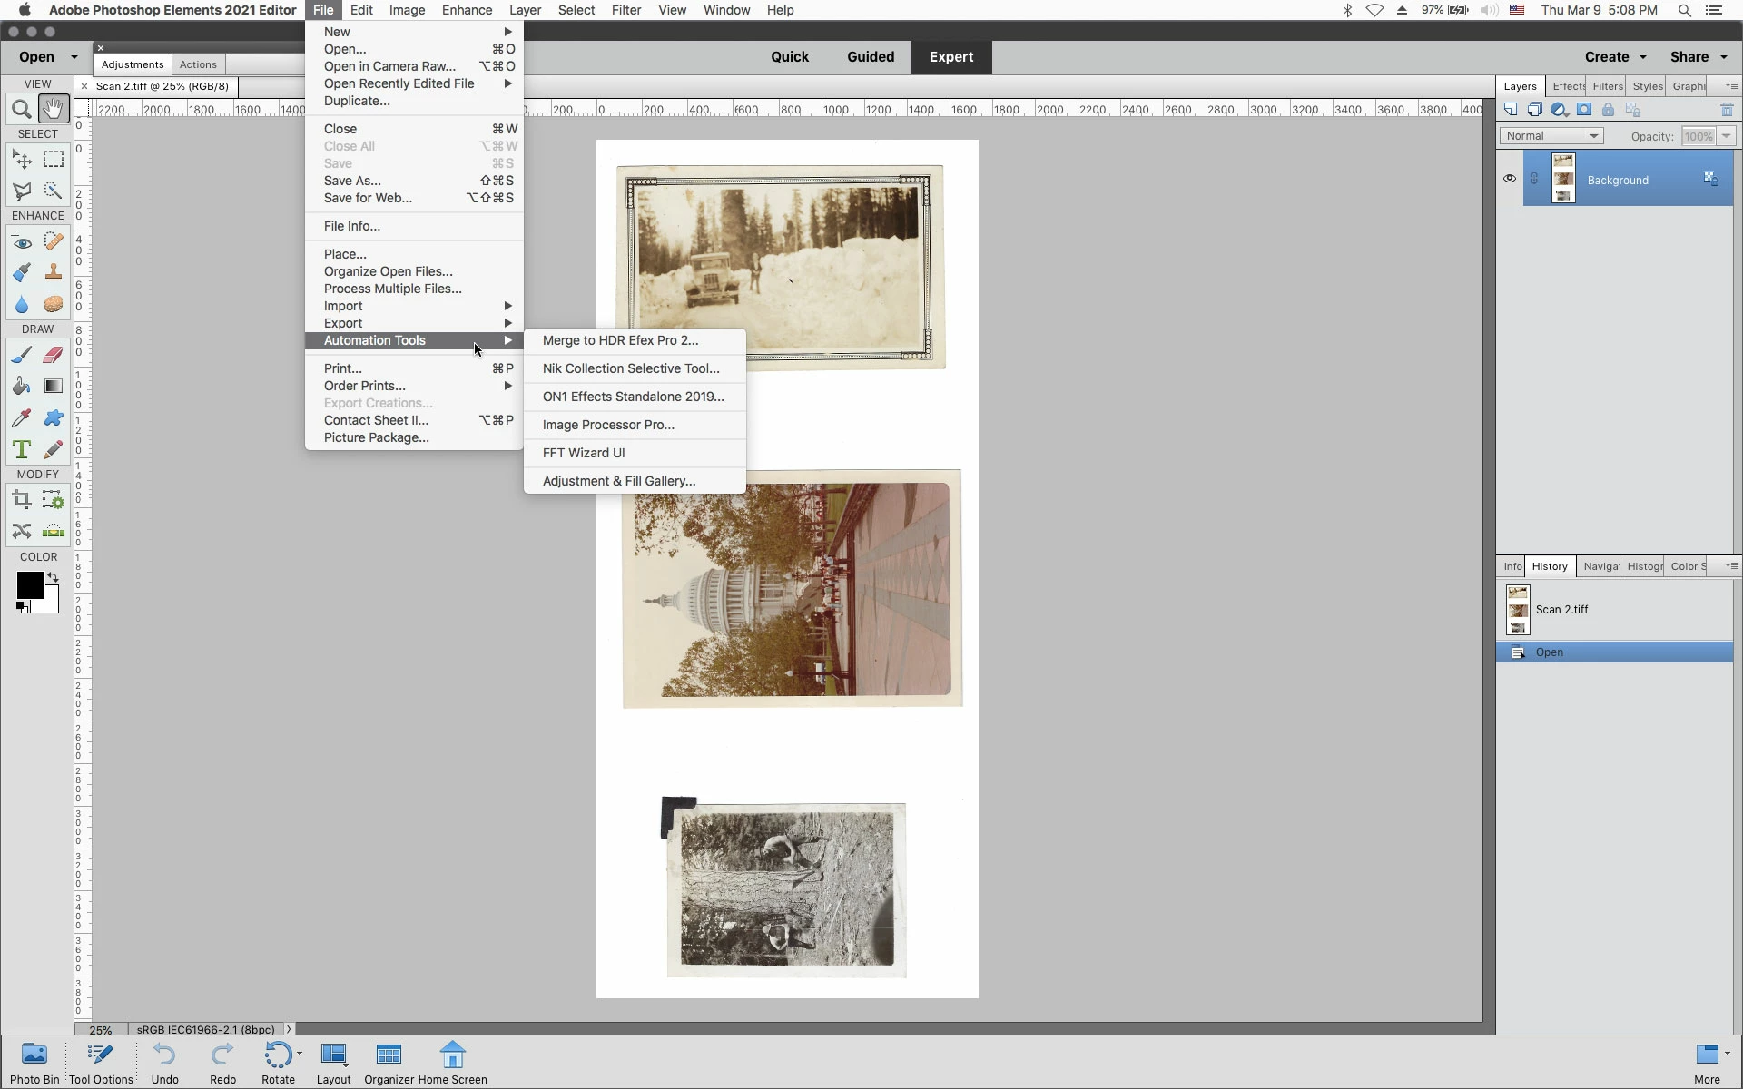Select the Zoom tool in View section

(x=22, y=110)
